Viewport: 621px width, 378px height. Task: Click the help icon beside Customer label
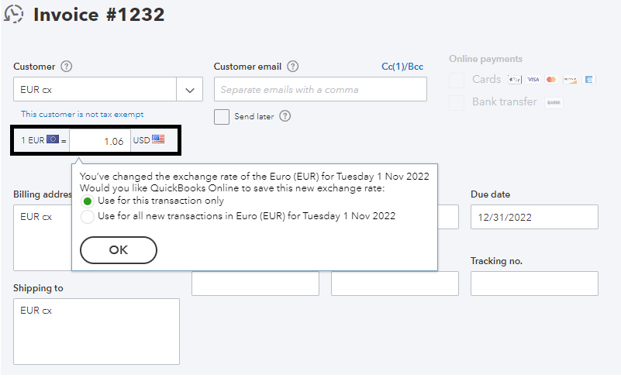click(x=67, y=67)
